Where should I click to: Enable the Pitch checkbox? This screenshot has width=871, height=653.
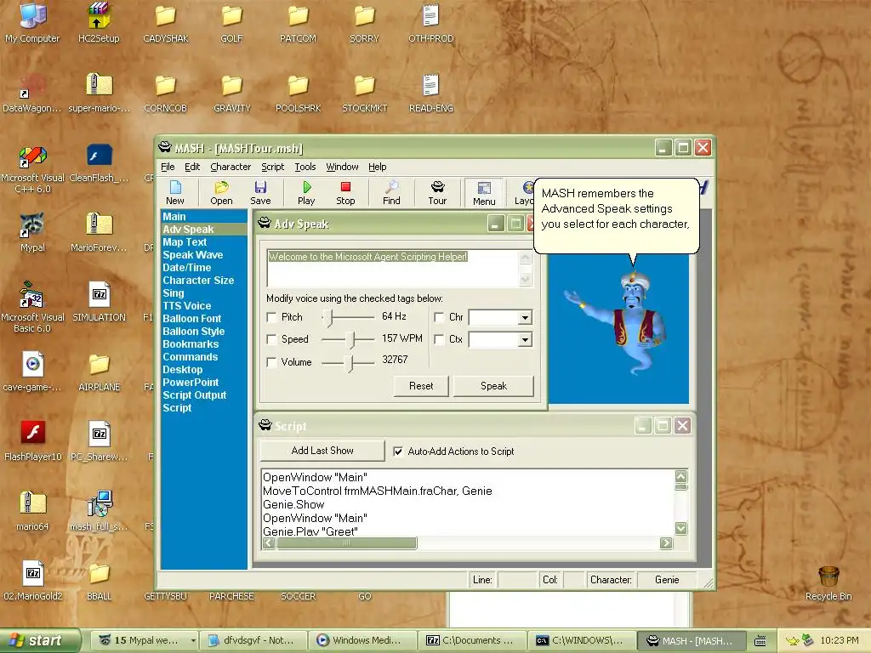(x=271, y=317)
